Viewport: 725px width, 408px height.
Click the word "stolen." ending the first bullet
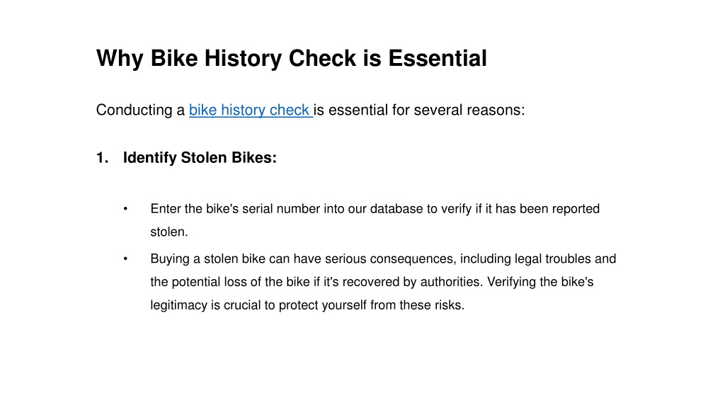click(169, 232)
